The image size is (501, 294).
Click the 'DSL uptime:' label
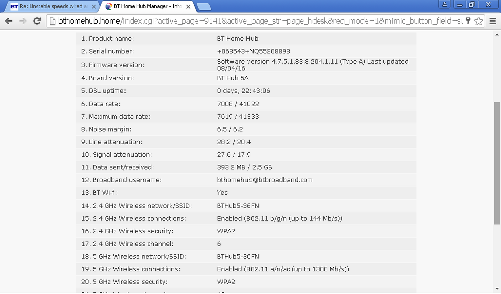[x=107, y=91]
